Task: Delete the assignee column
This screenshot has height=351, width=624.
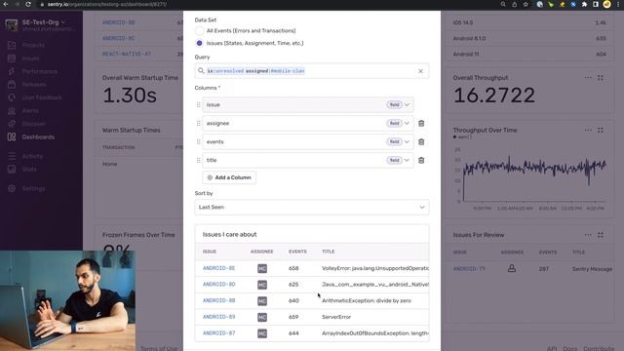Action: (x=421, y=124)
